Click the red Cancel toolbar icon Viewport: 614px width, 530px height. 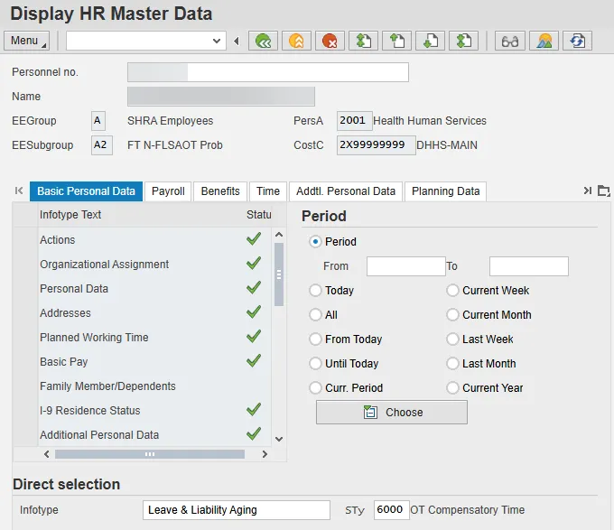click(330, 41)
